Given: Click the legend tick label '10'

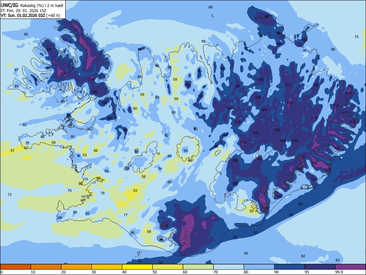Looking at the screenshot, I should (x=33, y=272).
